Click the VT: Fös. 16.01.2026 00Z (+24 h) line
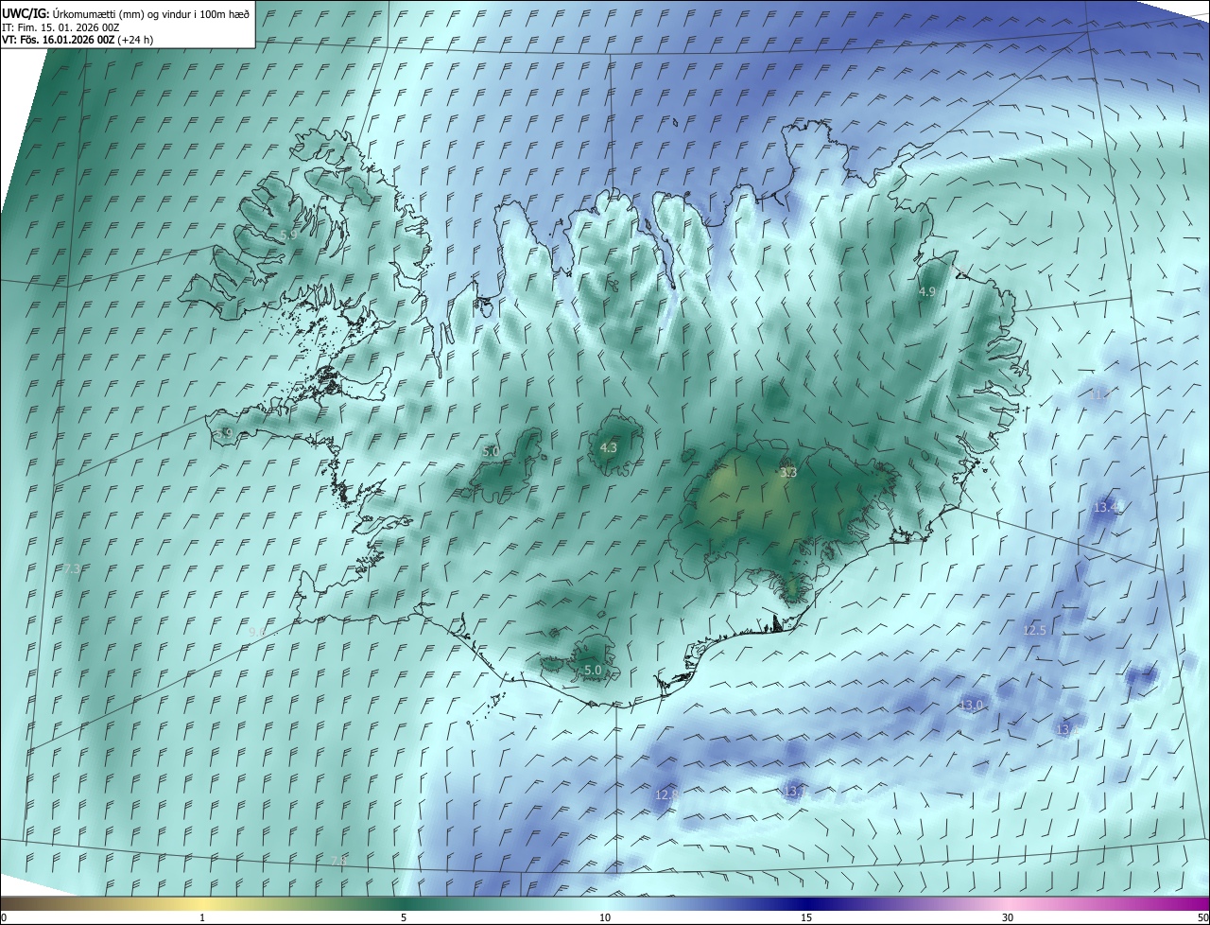Viewport: 1210px width, 925px height. coord(78,40)
